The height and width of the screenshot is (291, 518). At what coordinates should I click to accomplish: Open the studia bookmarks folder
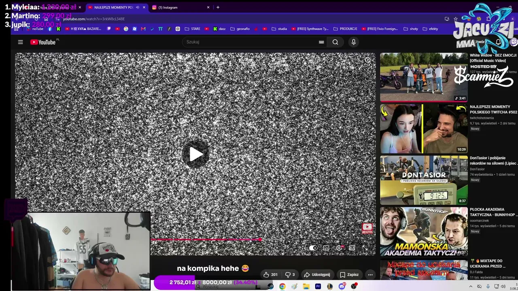click(x=279, y=29)
